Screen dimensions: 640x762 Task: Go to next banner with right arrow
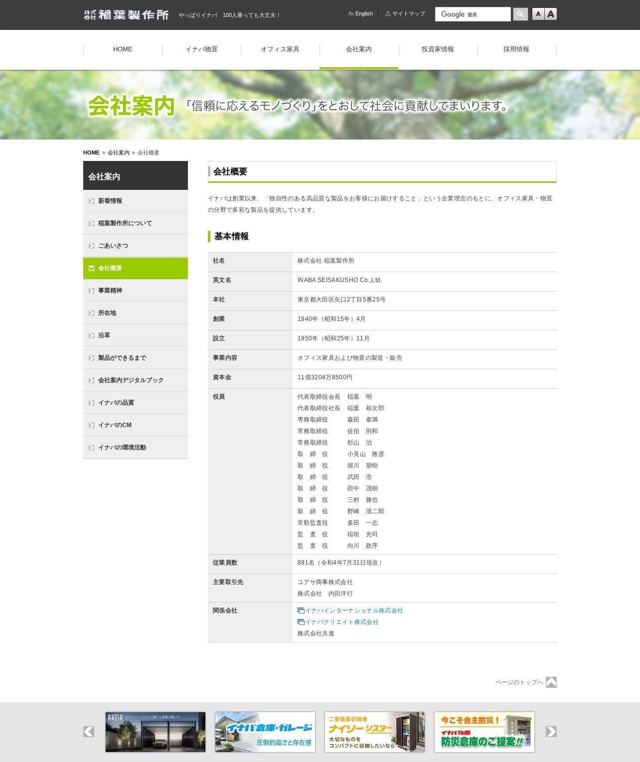[551, 732]
